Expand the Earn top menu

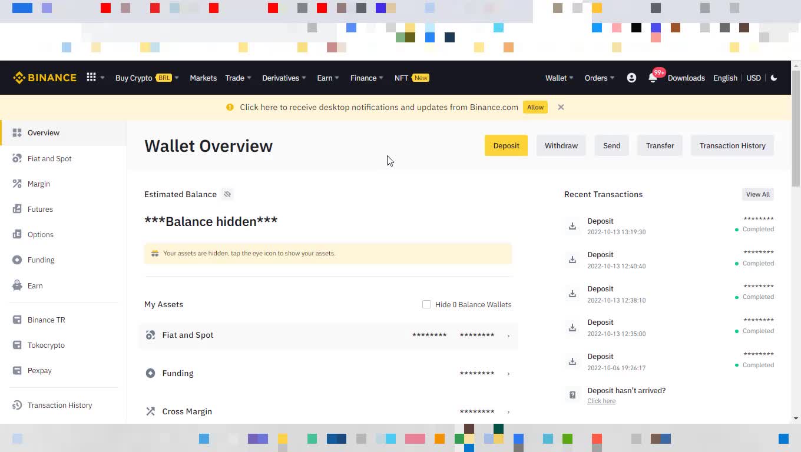(x=328, y=78)
